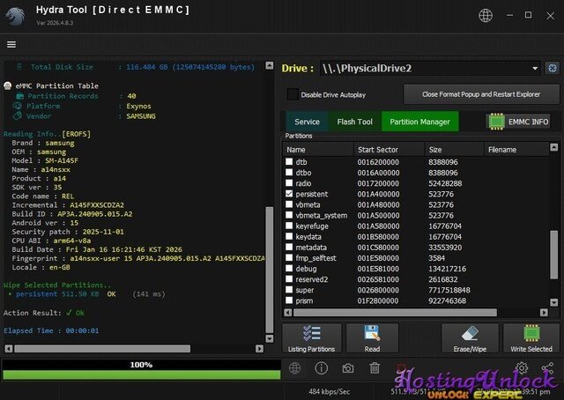564x400 pixels.
Task: Click the globe language icon in title bar
Action: coord(486,16)
